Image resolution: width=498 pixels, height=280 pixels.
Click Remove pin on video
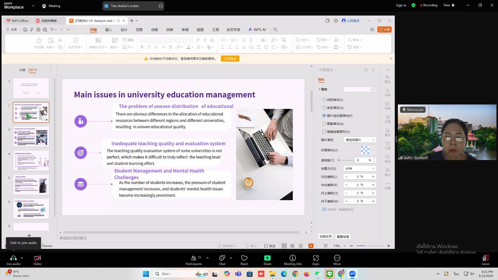413,110
